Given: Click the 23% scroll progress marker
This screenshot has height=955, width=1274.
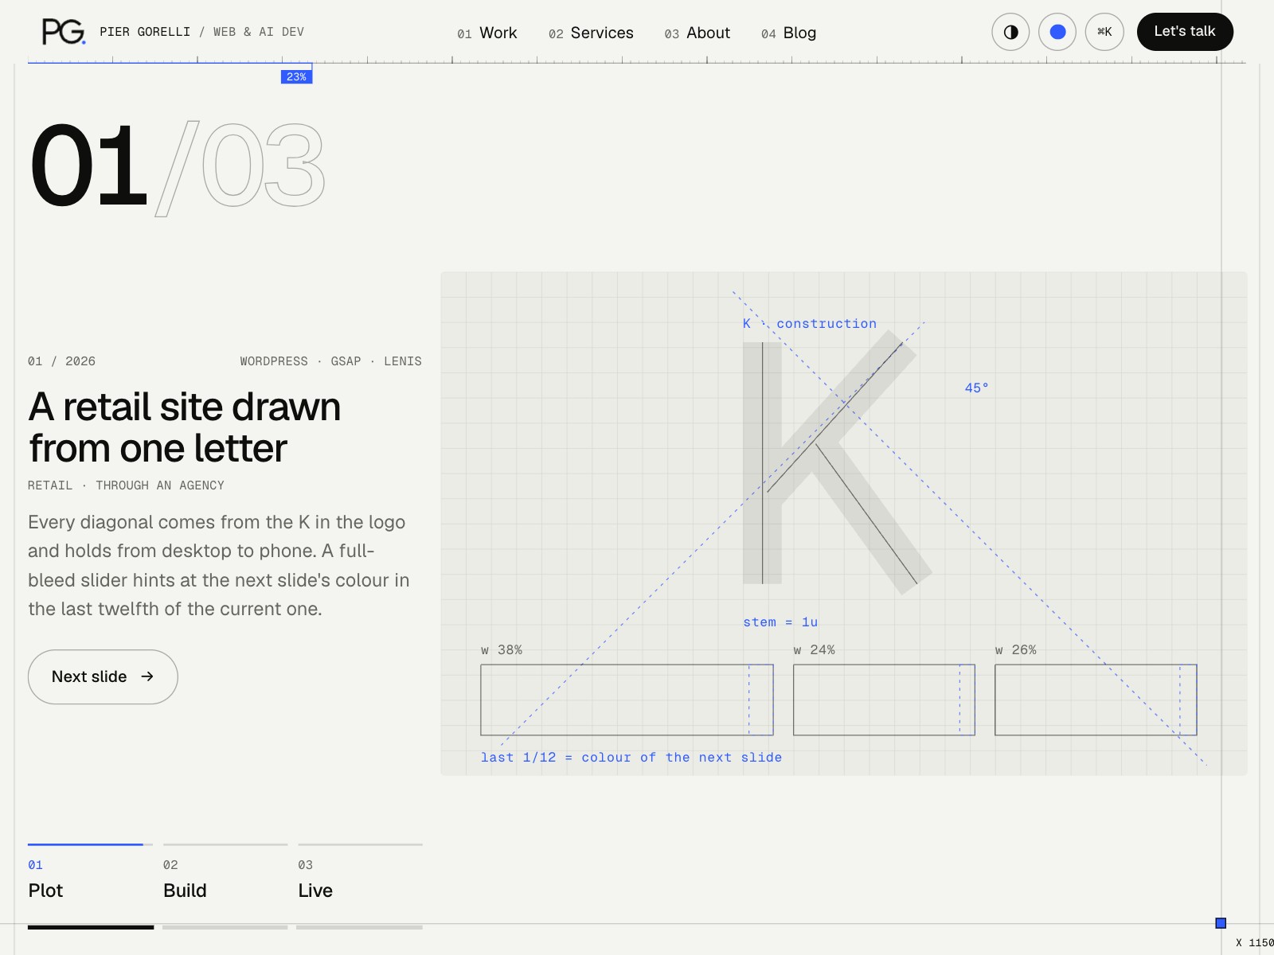Looking at the screenshot, I should (x=296, y=76).
